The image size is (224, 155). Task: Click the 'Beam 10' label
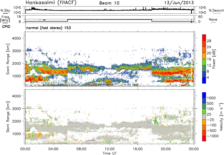click(109, 3)
